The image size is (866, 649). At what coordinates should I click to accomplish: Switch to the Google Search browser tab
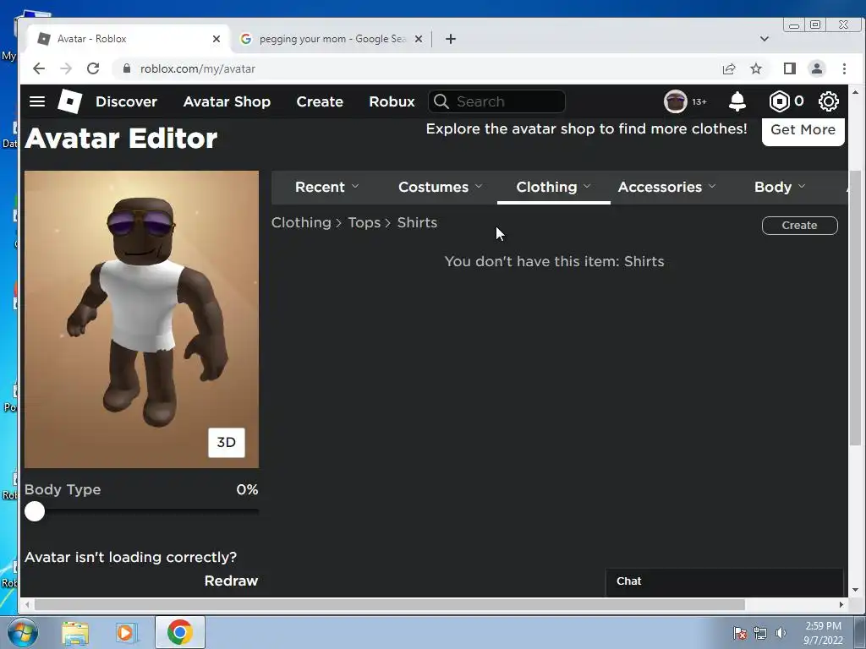coord(332,39)
